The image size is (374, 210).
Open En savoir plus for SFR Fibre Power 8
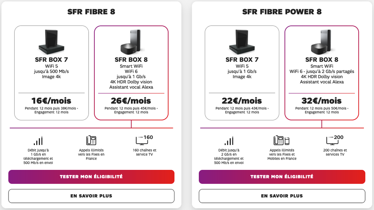pos(282,196)
